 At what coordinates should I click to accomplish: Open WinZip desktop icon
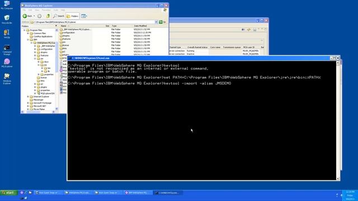pos(7,34)
